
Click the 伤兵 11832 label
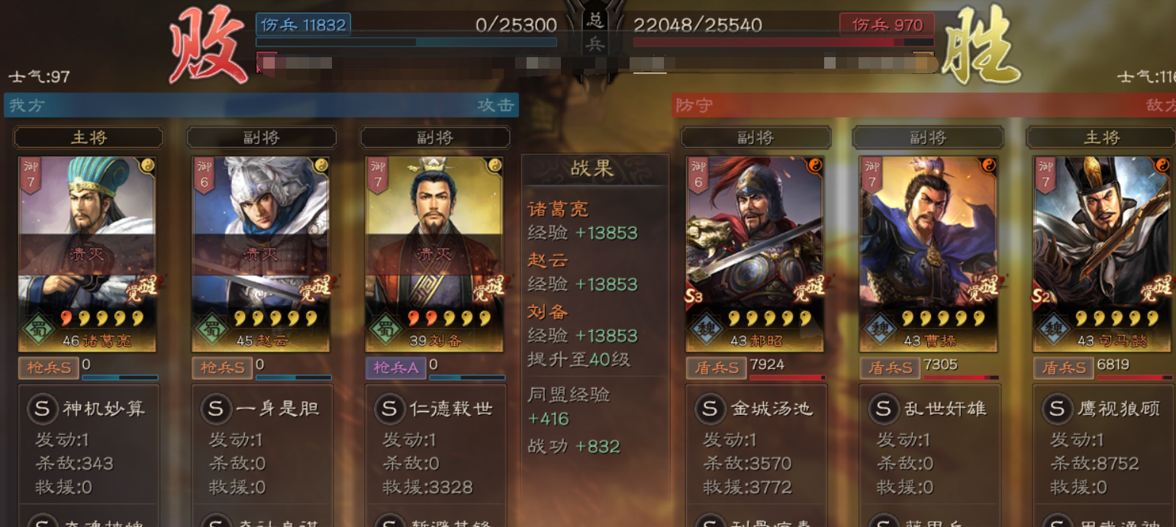coord(303,24)
